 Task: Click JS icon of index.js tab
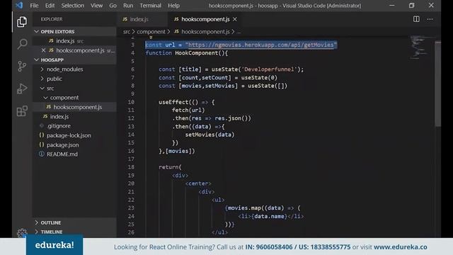point(125,19)
